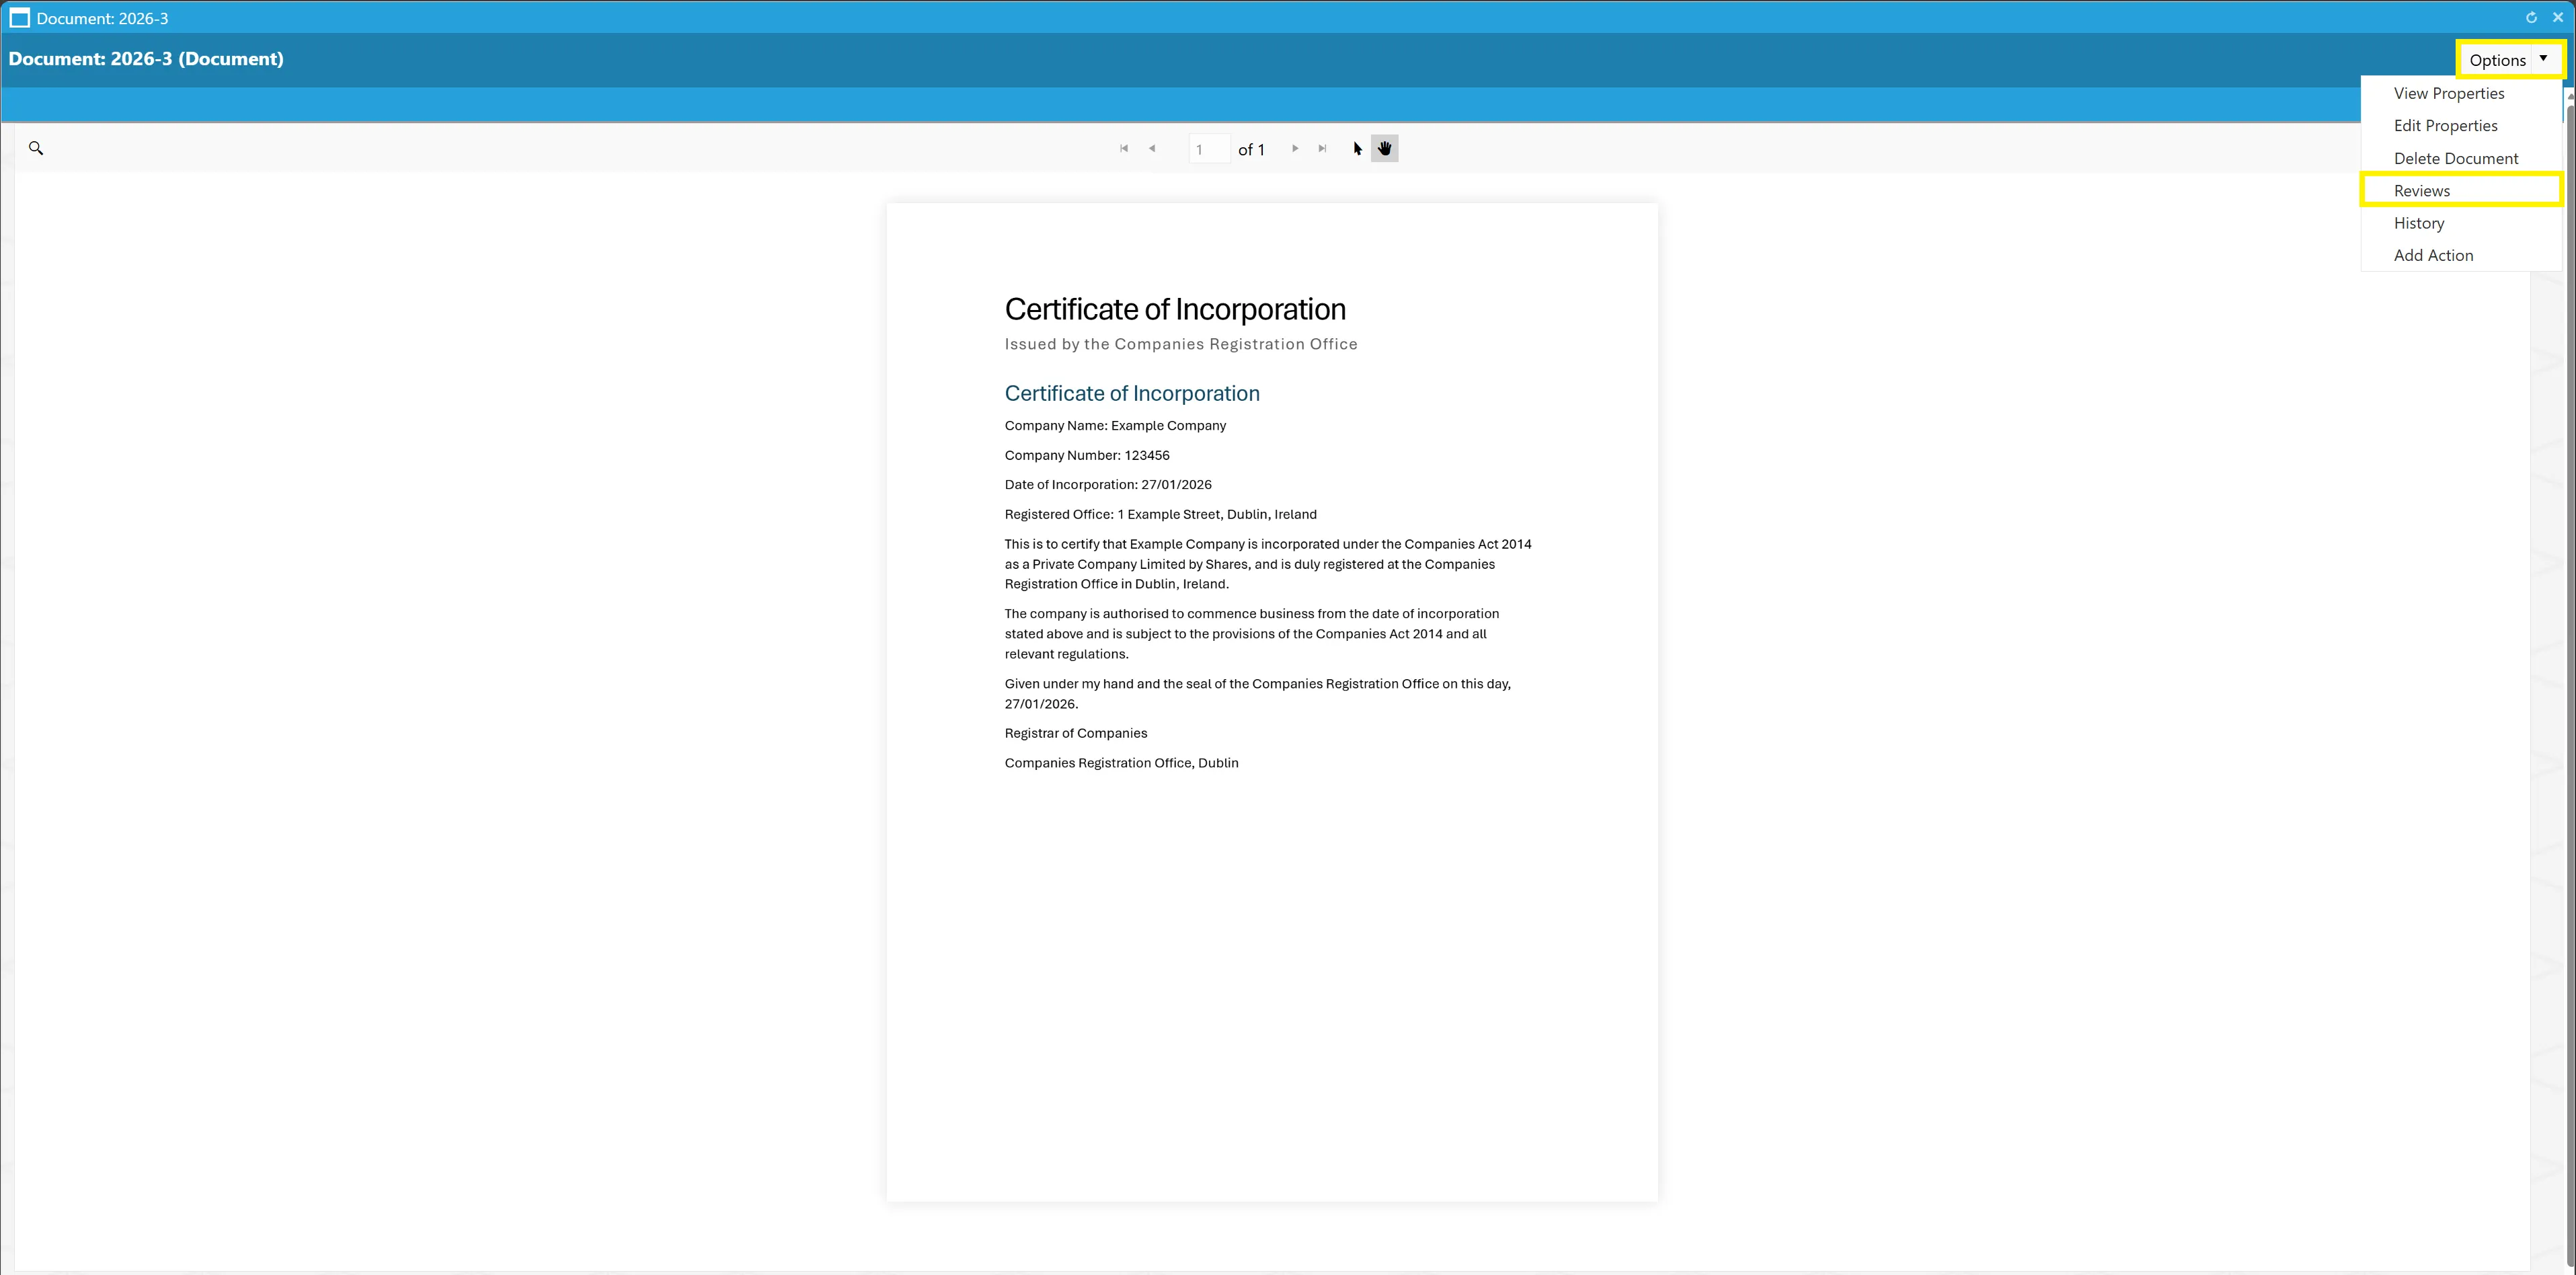Activate the hand pan tool
Screen dimensions: 2576x1275
tap(1385, 148)
